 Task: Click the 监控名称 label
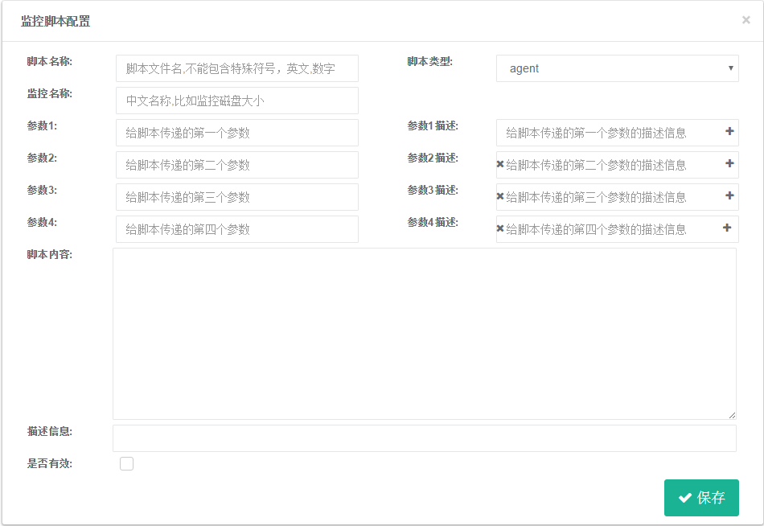coord(50,93)
